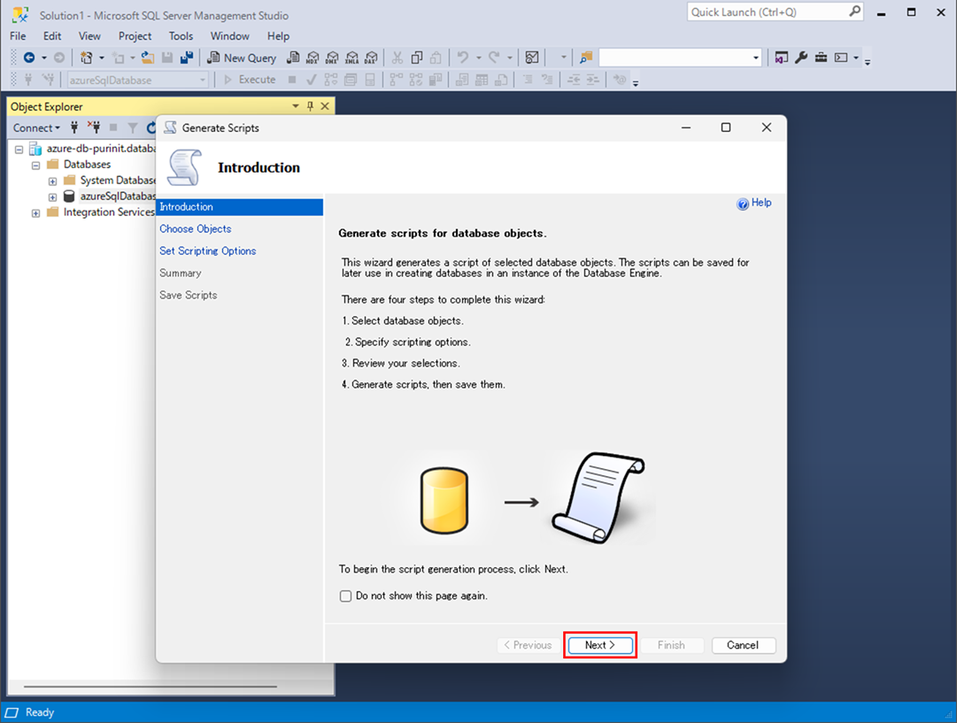Click the Quick Launch search box
Image resolution: width=957 pixels, height=723 pixels.
(767, 12)
